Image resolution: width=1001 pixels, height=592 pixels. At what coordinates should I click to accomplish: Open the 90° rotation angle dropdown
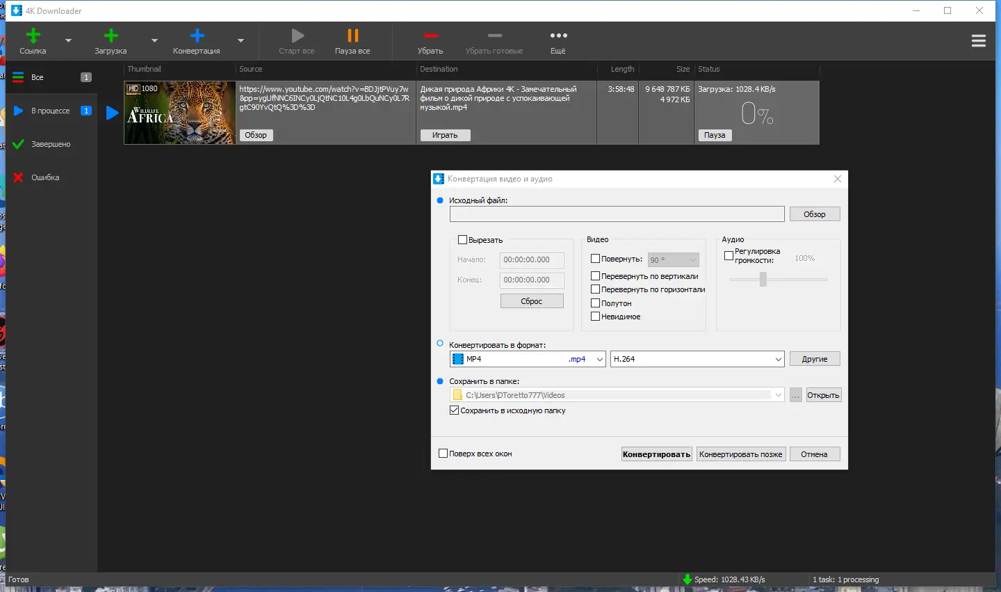point(673,259)
